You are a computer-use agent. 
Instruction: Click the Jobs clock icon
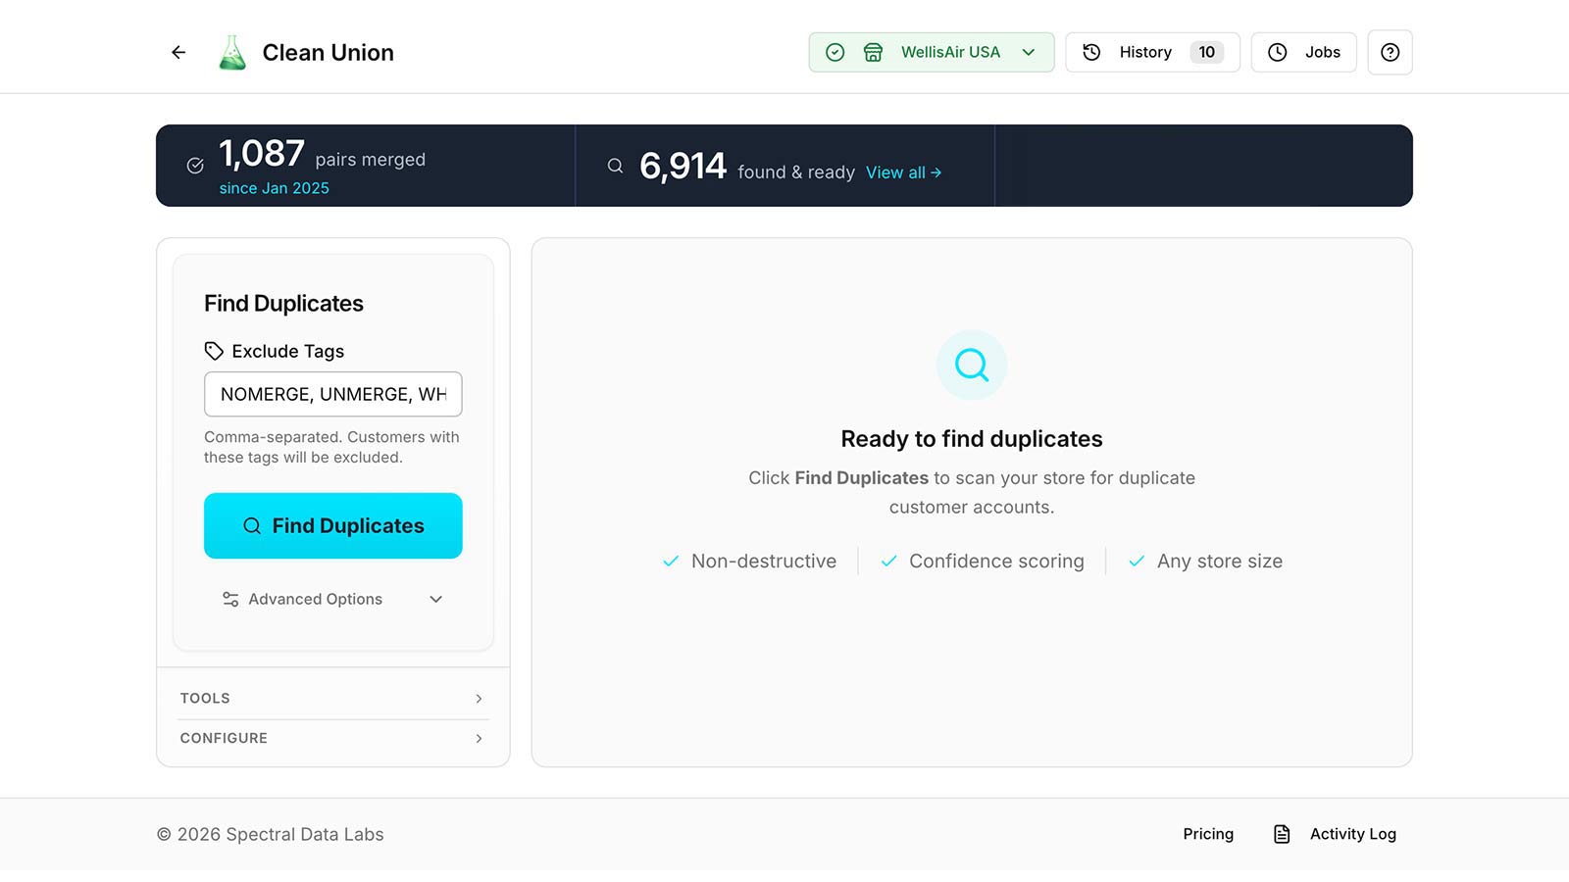tap(1277, 53)
